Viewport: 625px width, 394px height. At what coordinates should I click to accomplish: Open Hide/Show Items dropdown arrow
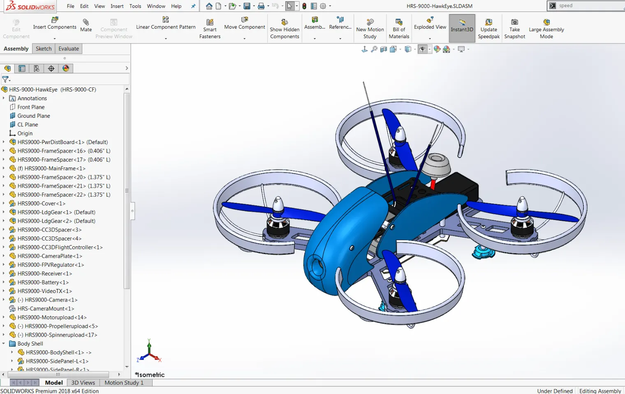point(430,49)
